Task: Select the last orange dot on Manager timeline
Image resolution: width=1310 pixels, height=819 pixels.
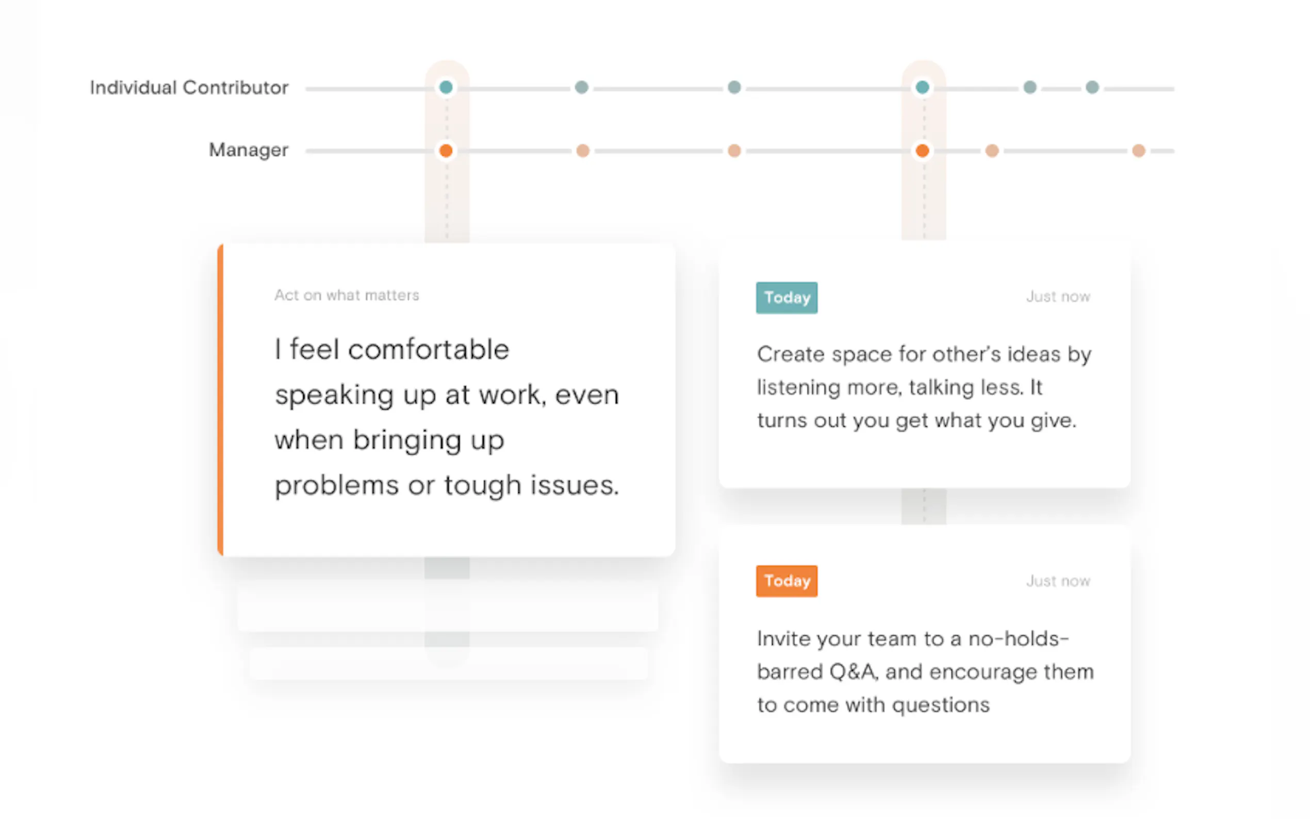Action: pos(1138,151)
